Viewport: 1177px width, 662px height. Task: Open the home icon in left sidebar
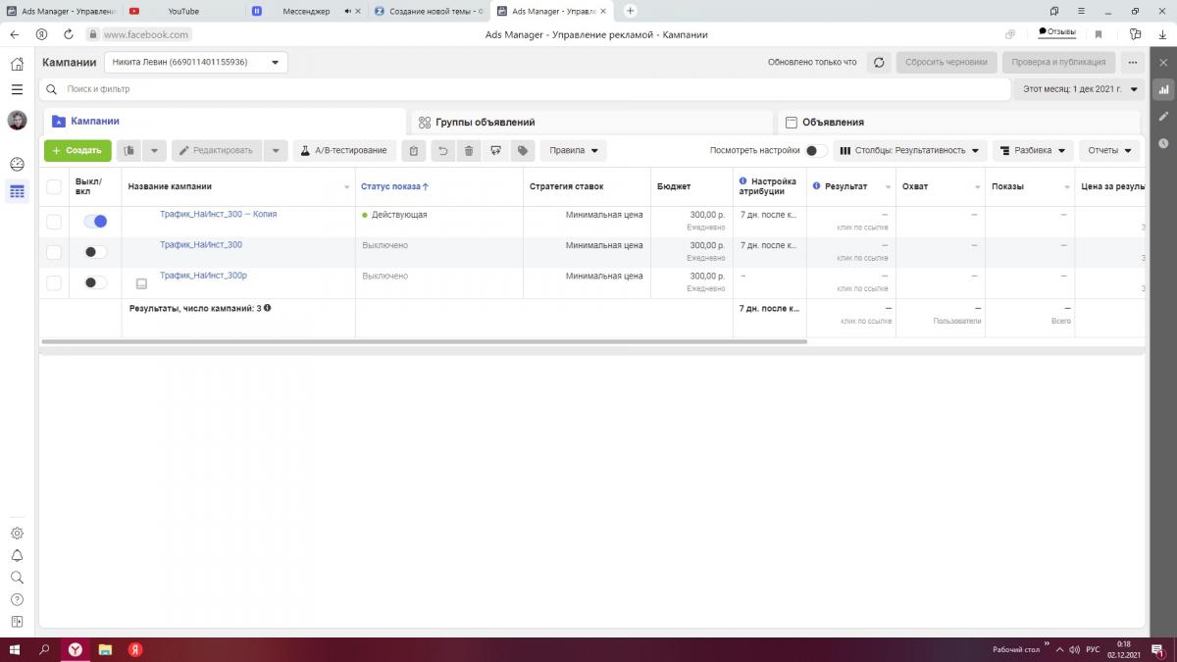click(x=17, y=64)
